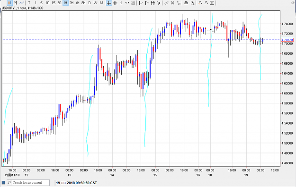Switch to line chart type

click(22, 3)
